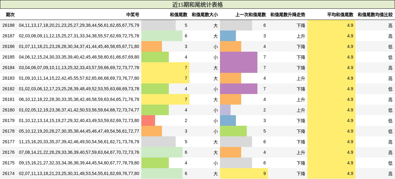Click period number 26179

point(8,120)
